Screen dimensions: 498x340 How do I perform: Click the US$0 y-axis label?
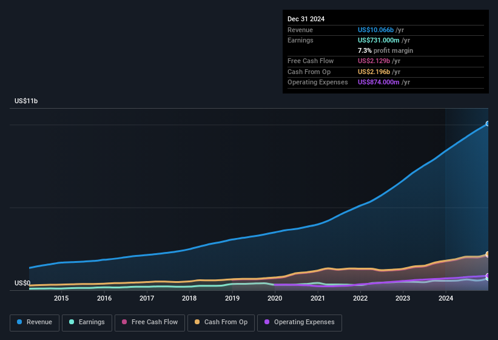click(x=22, y=283)
